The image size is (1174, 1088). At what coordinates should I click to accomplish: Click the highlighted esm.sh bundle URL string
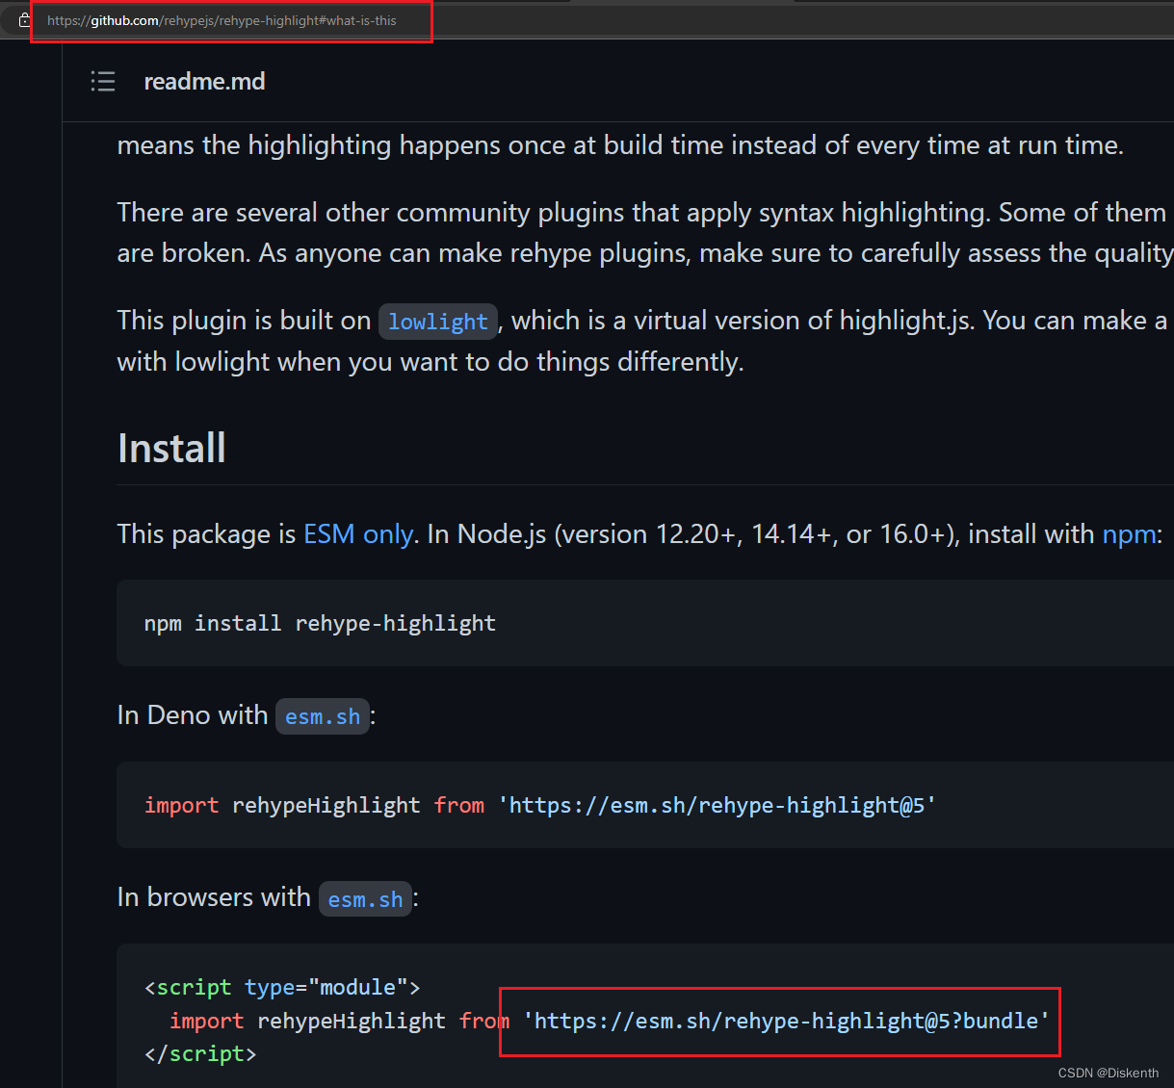point(786,1021)
